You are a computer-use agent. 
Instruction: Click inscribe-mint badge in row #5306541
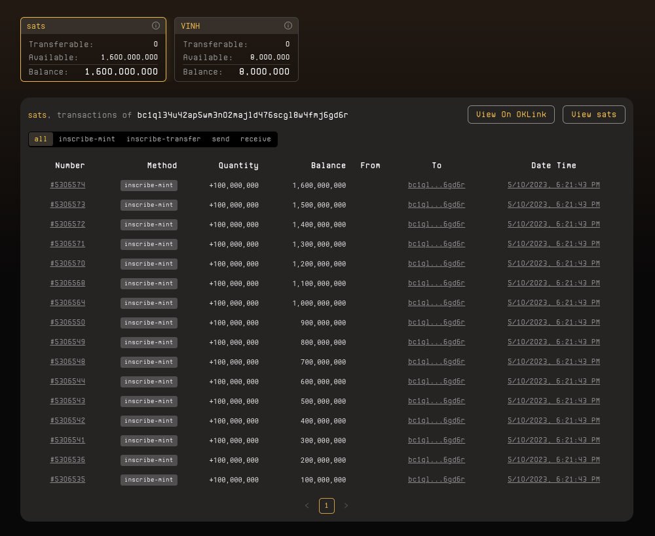[149, 440]
